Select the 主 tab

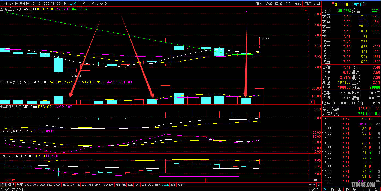point(370,189)
